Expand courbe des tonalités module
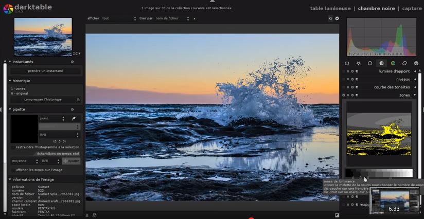424x219 pixels. pos(415,87)
